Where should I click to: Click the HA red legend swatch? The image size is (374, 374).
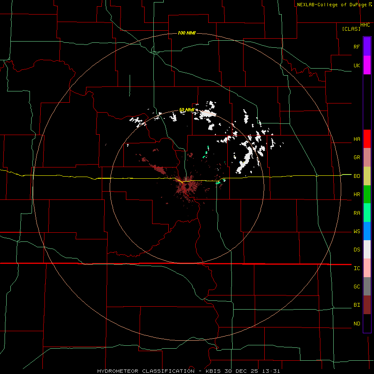click(367, 139)
